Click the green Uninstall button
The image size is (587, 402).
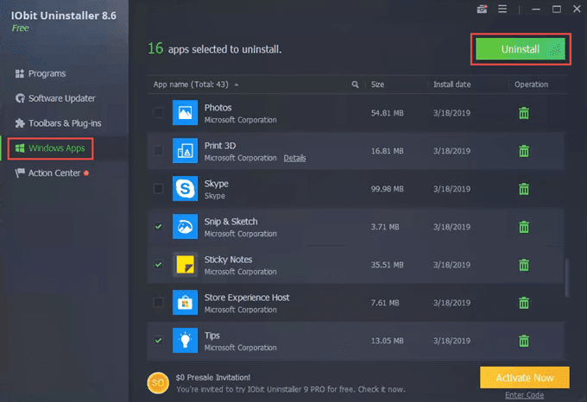pyautogui.click(x=521, y=49)
